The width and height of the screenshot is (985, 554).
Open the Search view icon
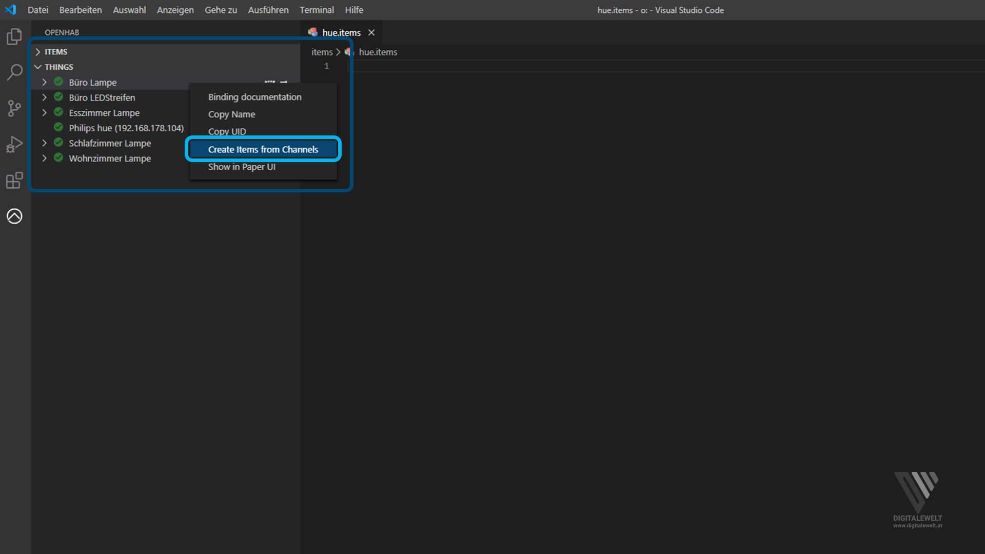pyautogui.click(x=14, y=72)
